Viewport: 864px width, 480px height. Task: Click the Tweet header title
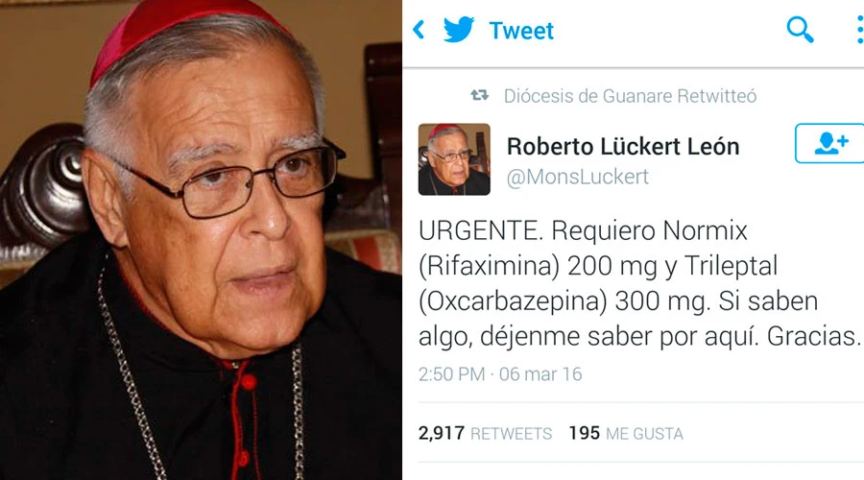521,31
